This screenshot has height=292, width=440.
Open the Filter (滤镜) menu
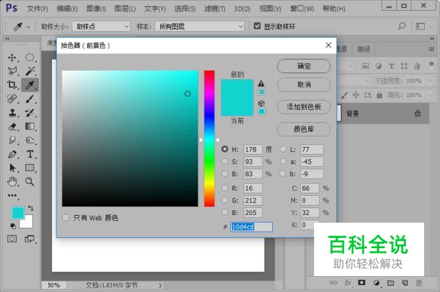pos(215,9)
